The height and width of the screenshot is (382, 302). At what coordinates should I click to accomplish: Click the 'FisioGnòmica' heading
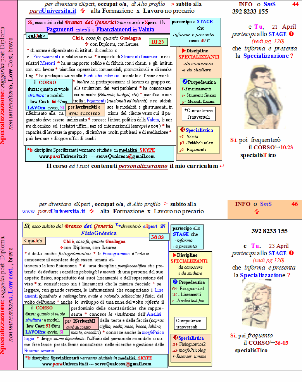click(x=99, y=233)
